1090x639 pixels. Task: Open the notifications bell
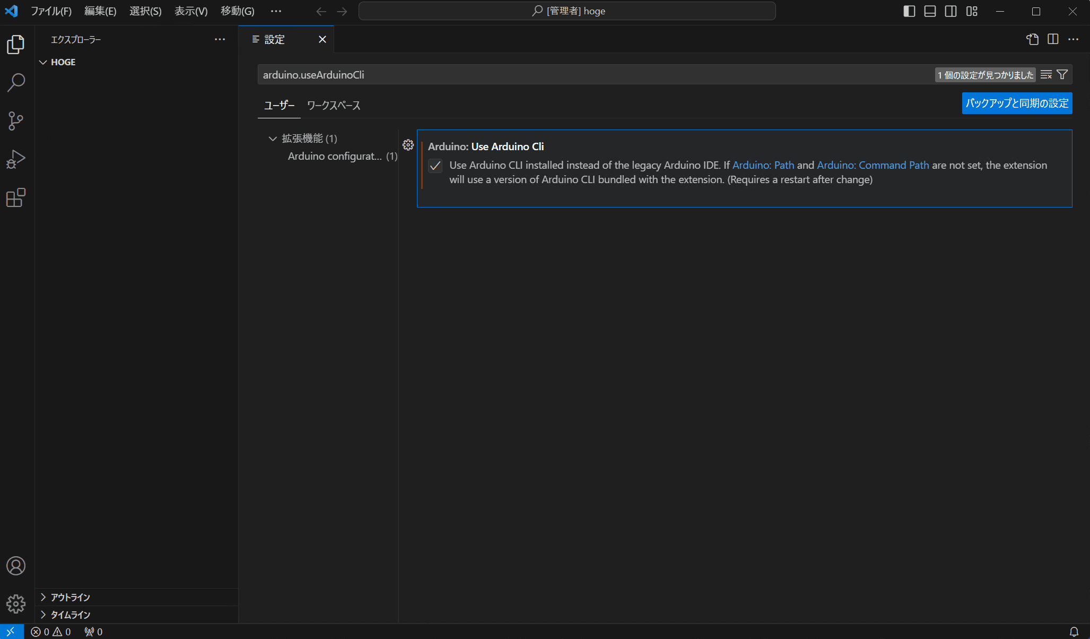(x=1074, y=632)
